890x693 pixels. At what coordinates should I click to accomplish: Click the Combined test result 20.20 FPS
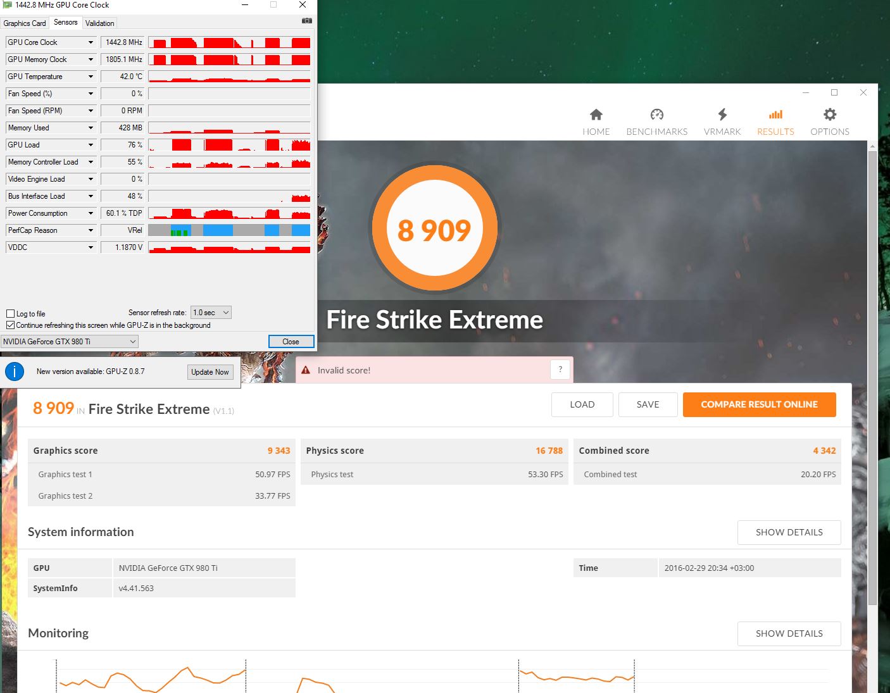[818, 474]
